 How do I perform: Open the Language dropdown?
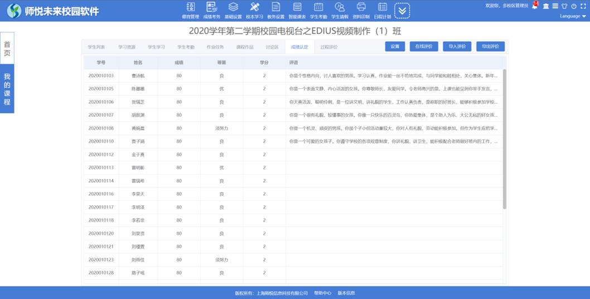[x=573, y=16]
